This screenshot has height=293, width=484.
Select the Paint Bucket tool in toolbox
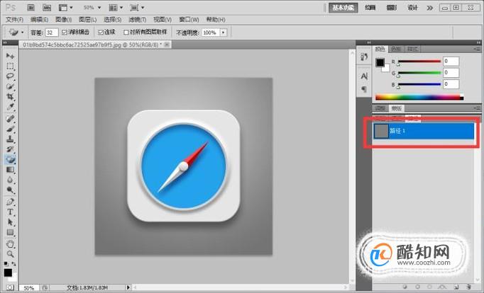click(10, 159)
